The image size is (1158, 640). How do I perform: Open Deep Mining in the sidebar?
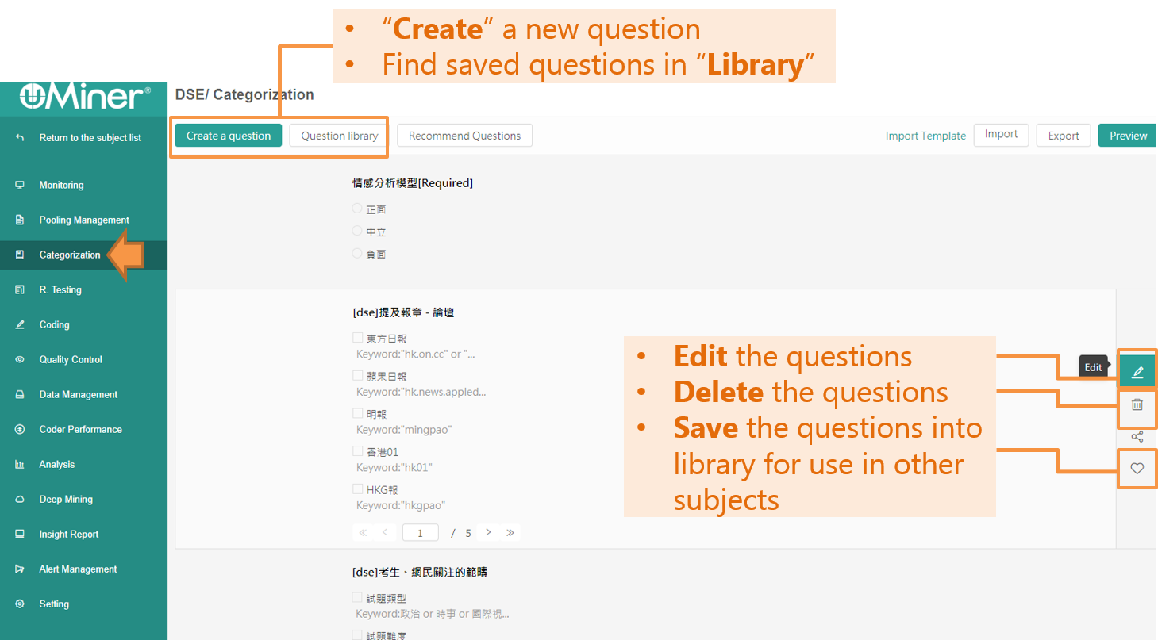click(66, 499)
